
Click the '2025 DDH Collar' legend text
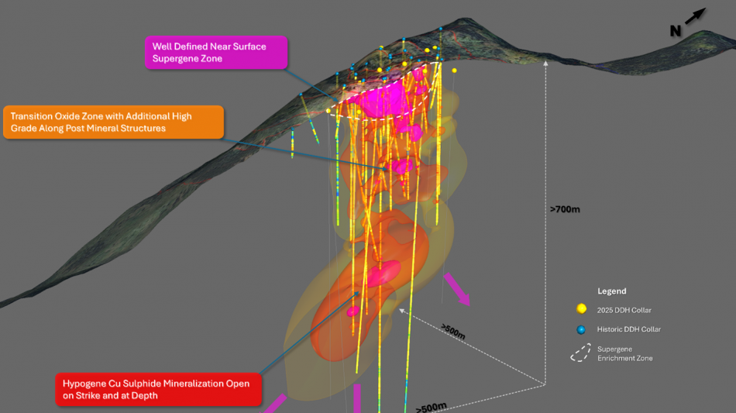[x=624, y=310]
